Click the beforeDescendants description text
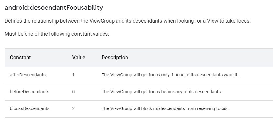The image size is (273, 125). pos(162,92)
